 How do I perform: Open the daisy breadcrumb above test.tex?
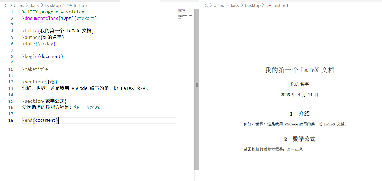pyautogui.click(x=34, y=5)
